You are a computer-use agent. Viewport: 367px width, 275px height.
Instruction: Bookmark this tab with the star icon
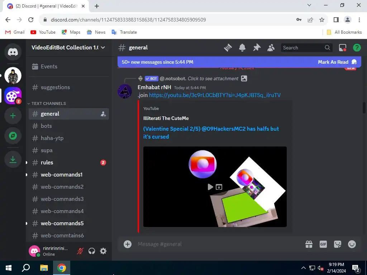[322, 20]
